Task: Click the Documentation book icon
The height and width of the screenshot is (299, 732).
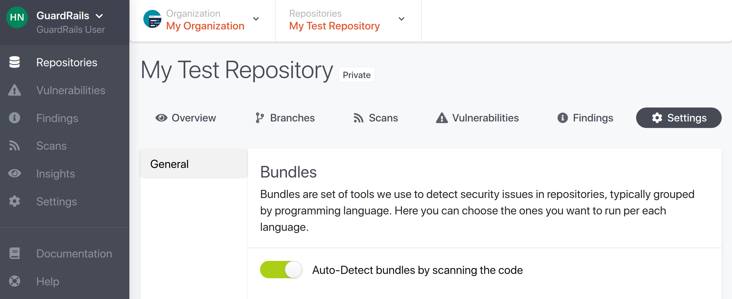Action: pyautogui.click(x=15, y=253)
